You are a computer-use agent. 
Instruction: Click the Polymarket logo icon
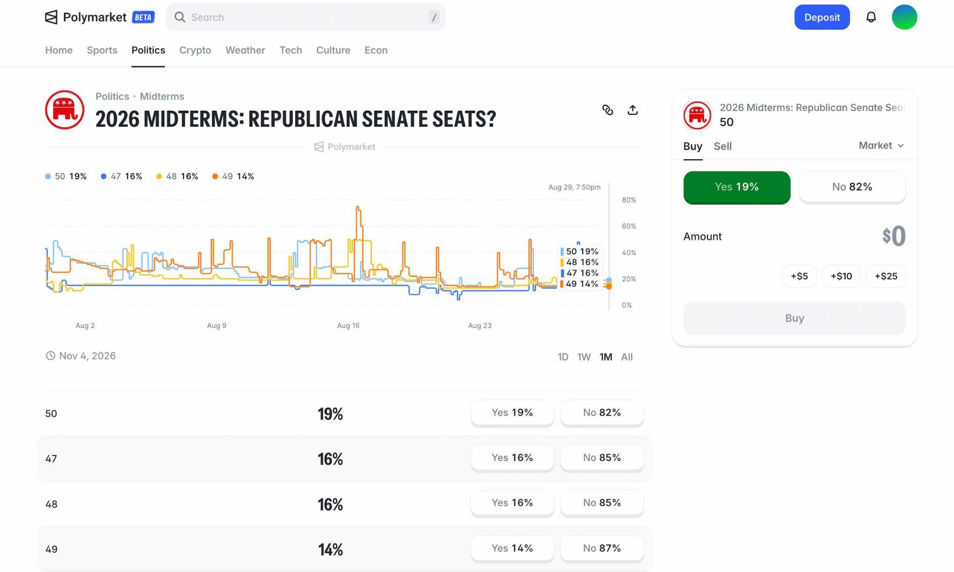(51, 17)
